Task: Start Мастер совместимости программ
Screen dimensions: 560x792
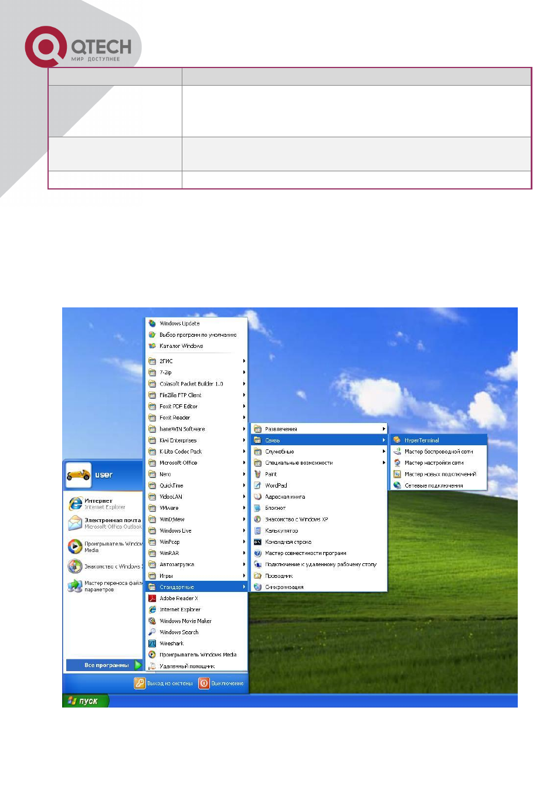Action: click(319, 553)
